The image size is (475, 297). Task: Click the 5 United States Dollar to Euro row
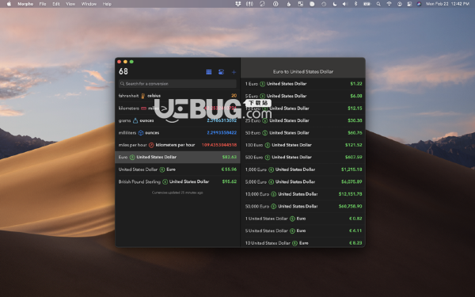point(303,230)
